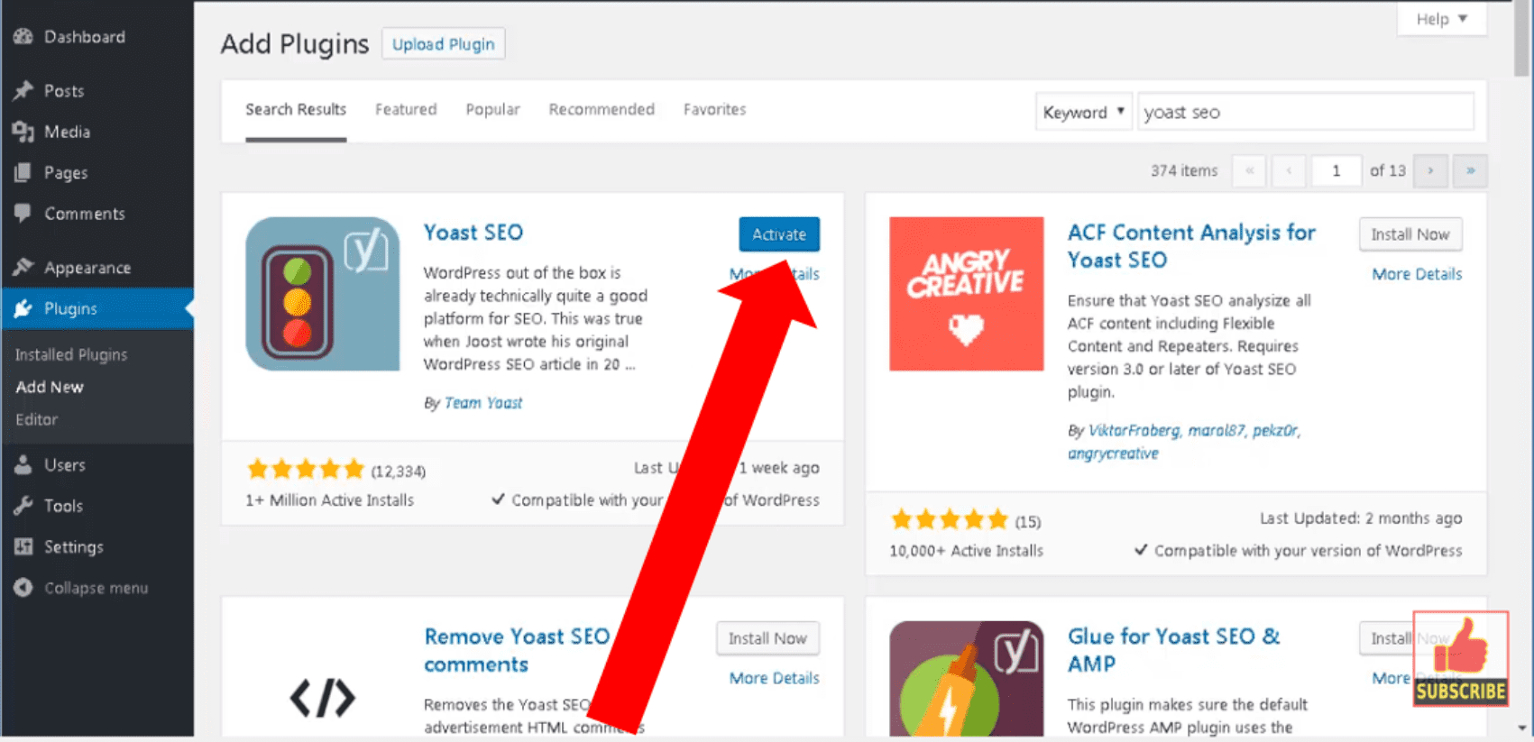Image resolution: width=1534 pixels, height=742 pixels.
Task: Jump to last page of results
Action: click(x=1470, y=170)
